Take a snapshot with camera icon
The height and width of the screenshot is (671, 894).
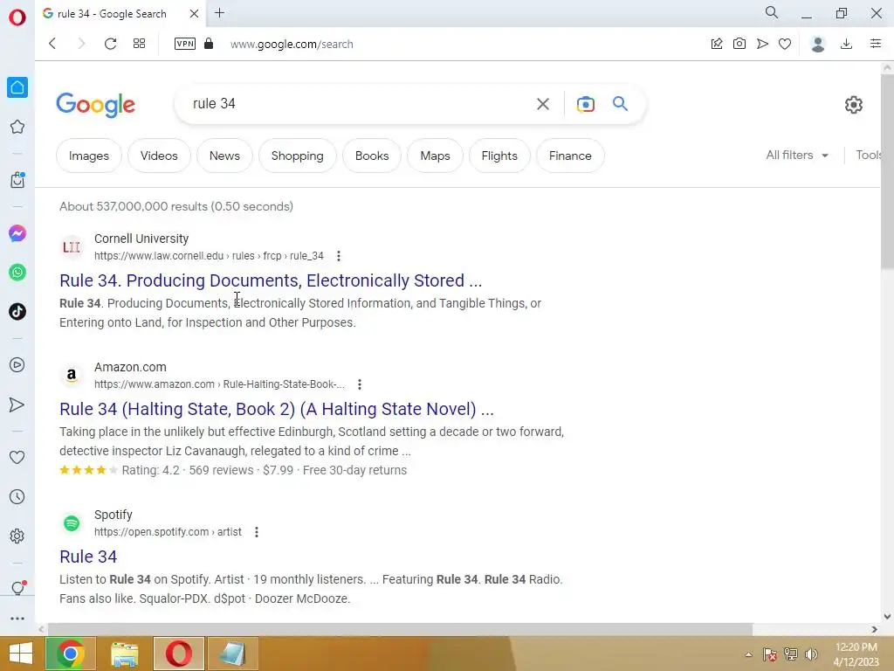coord(739,44)
